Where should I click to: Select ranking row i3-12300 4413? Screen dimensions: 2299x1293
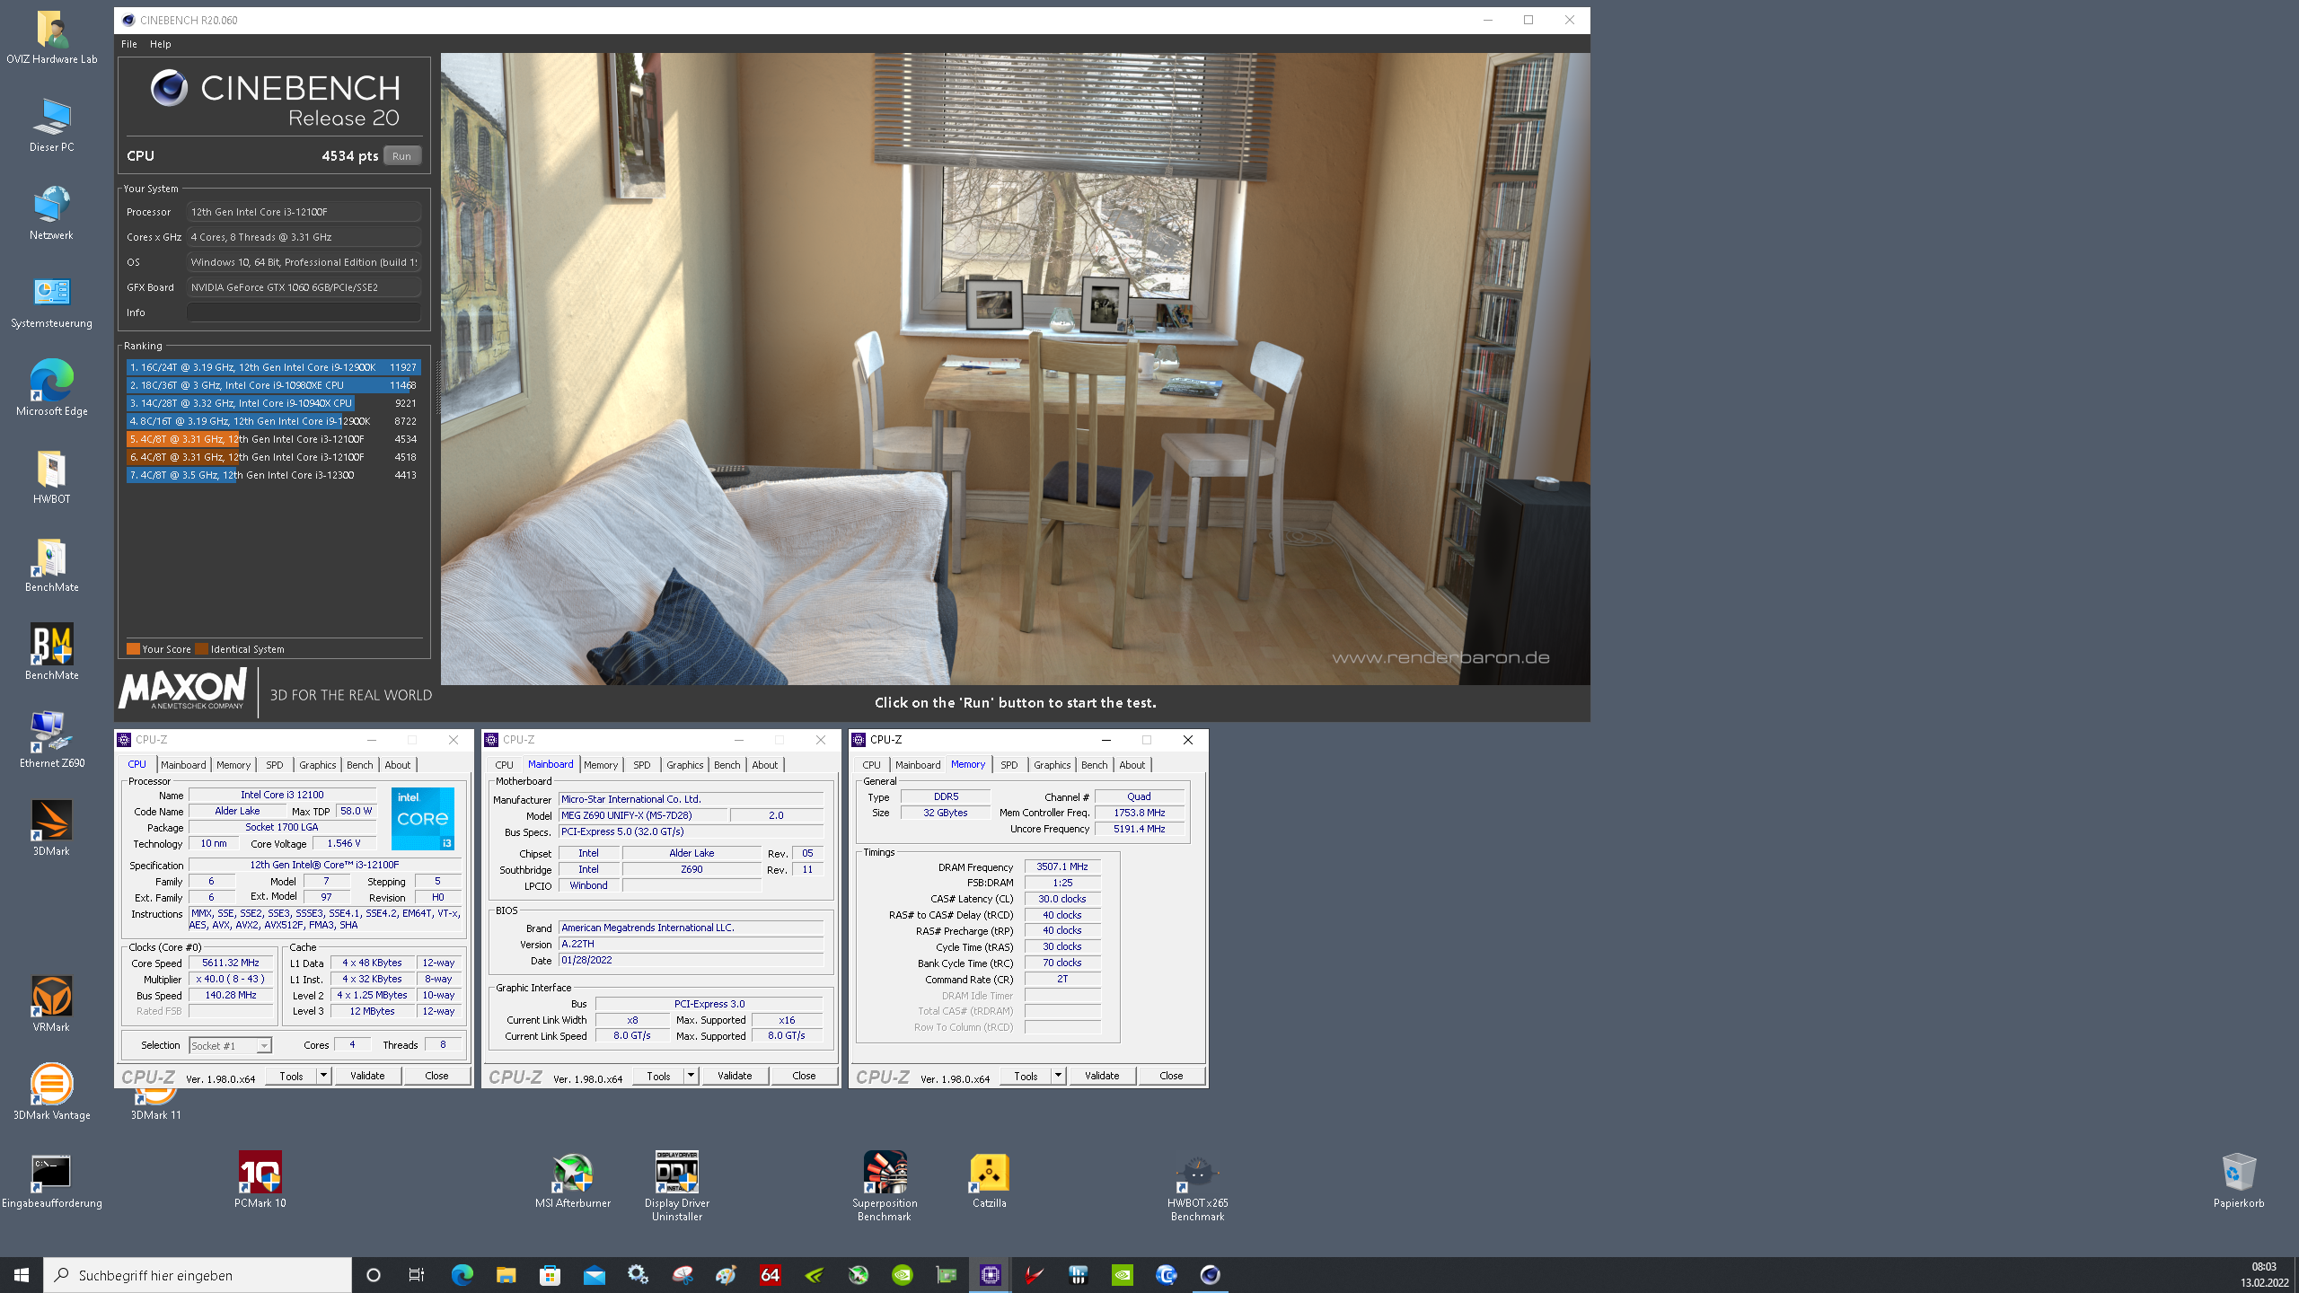click(x=273, y=475)
